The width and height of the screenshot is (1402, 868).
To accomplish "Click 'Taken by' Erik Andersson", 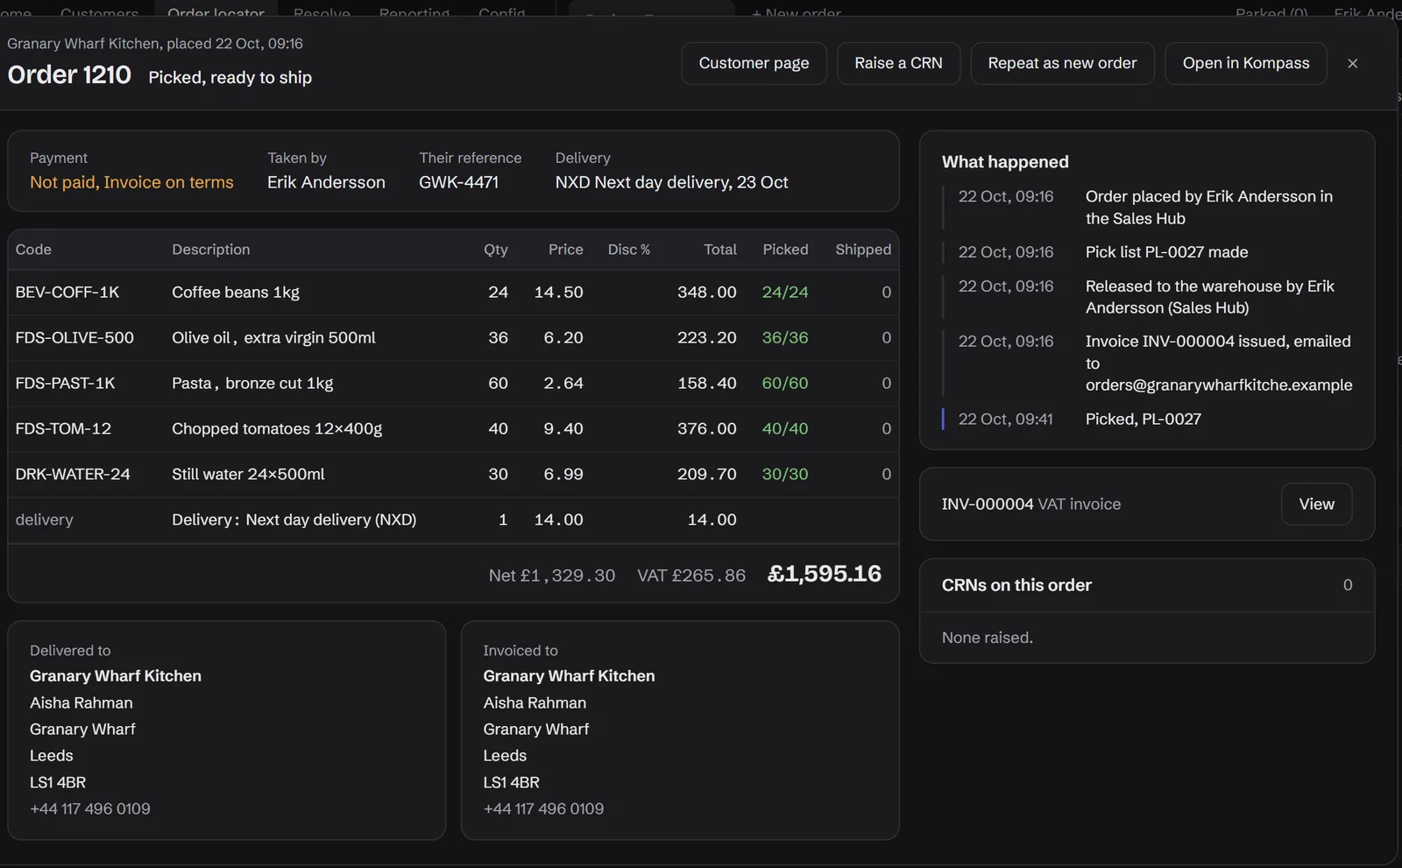I will (x=326, y=182).
